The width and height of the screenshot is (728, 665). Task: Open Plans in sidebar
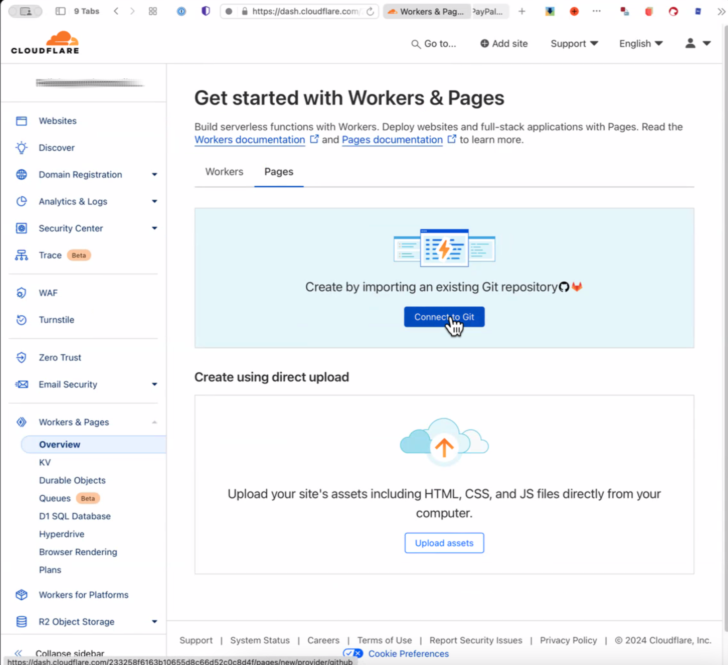pyautogui.click(x=50, y=570)
